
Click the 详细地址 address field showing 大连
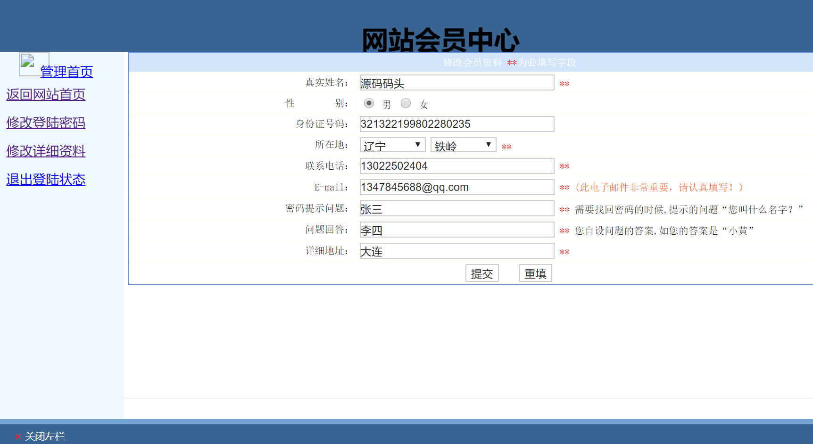click(456, 251)
